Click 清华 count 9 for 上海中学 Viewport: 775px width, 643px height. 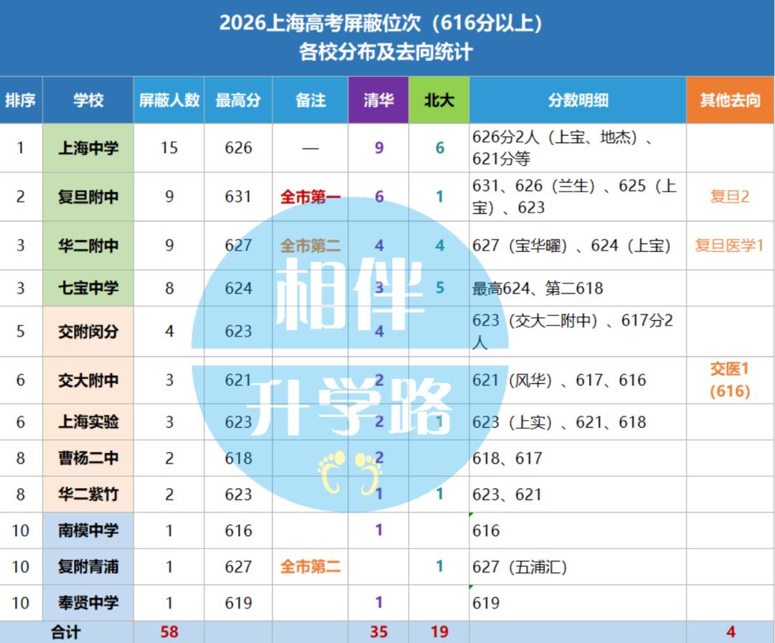click(379, 148)
